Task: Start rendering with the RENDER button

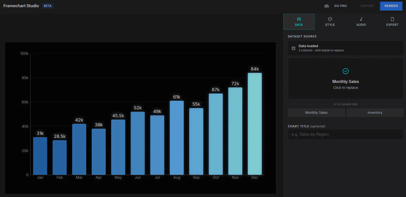Action: coord(391,6)
